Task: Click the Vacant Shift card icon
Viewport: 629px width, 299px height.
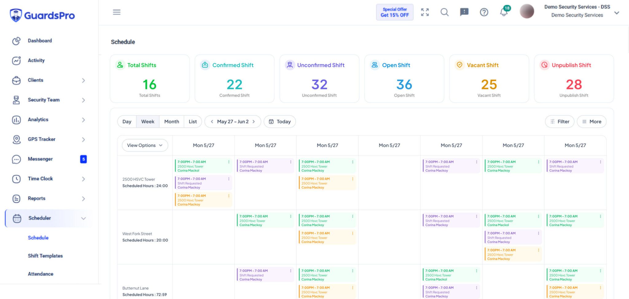Action: pyautogui.click(x=459, y=65)
